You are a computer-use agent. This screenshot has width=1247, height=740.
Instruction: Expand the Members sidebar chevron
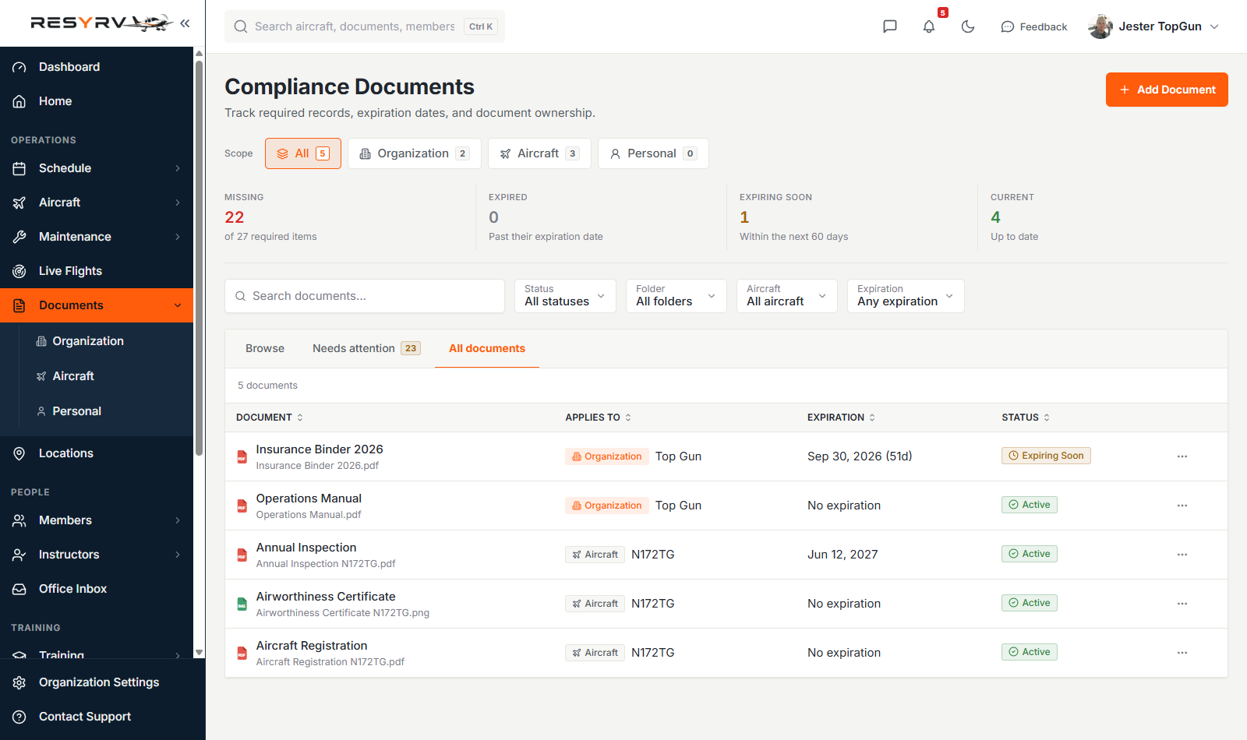tap(178, 520)
